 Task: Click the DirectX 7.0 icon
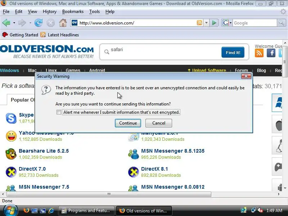click(11, 172)
